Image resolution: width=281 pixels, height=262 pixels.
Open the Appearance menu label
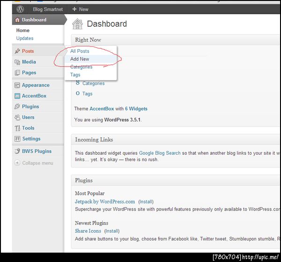tap(36, 85)
